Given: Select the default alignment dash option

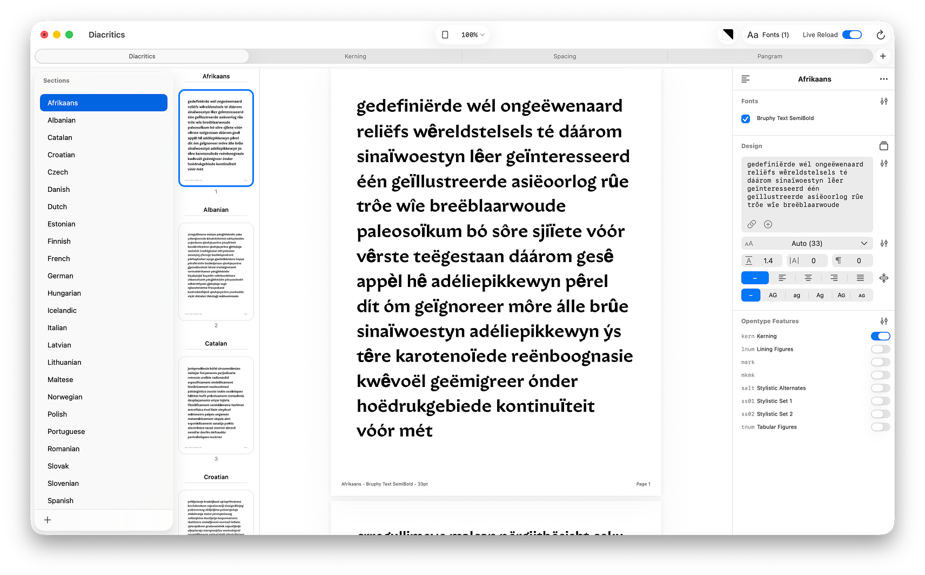Looking at the screenshot, I should (755, 278).
